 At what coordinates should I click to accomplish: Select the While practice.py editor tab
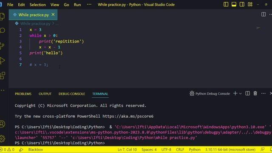point(33,15)
